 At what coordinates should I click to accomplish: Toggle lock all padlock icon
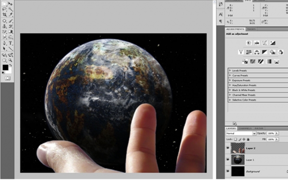click(x=248, y=139)
